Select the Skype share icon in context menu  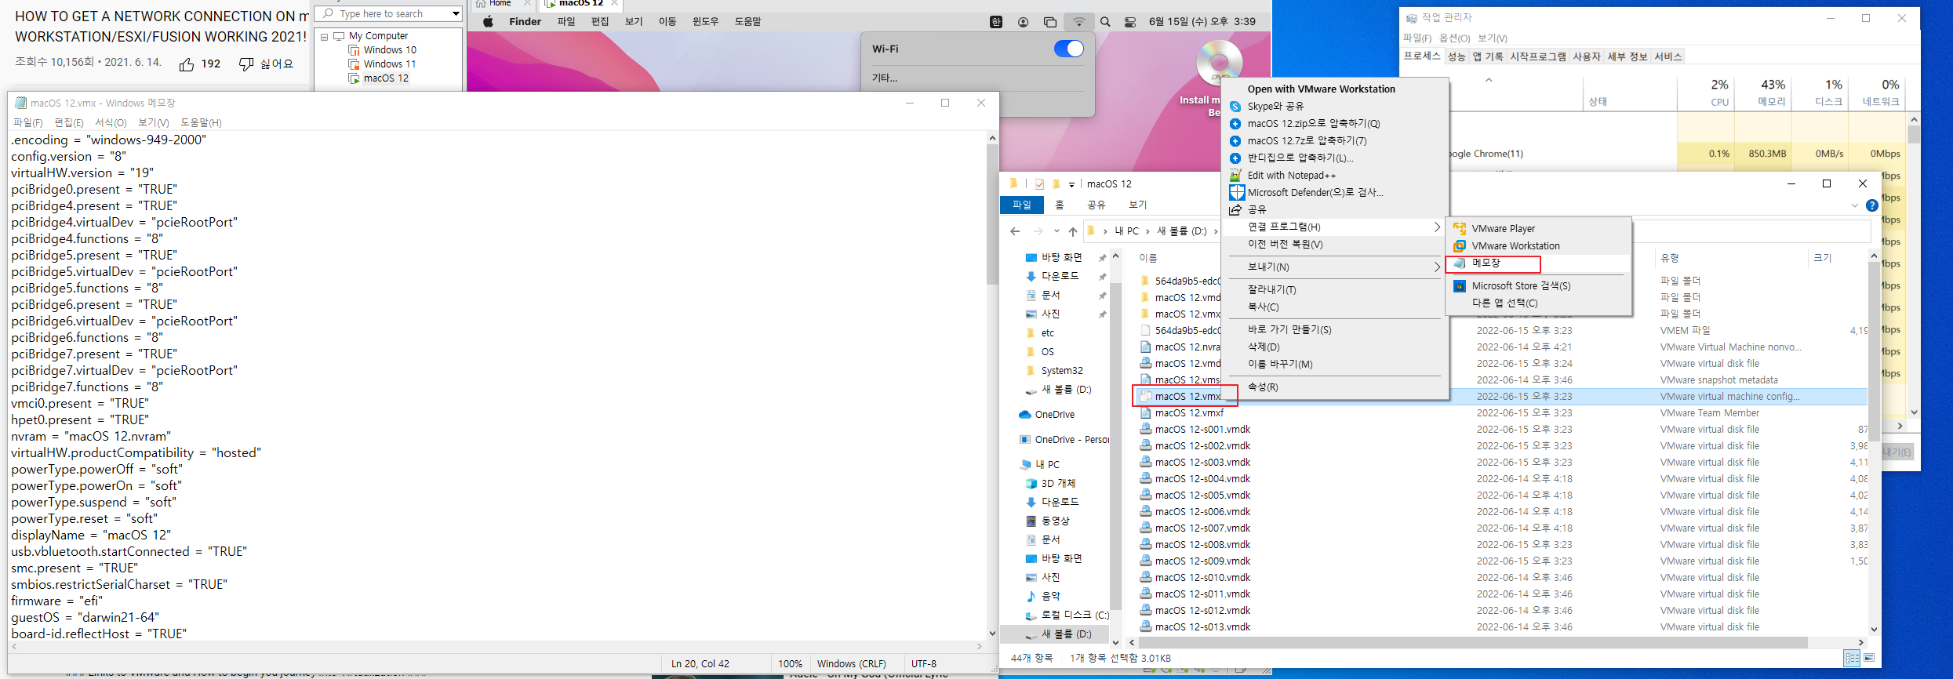[1235, 107]
